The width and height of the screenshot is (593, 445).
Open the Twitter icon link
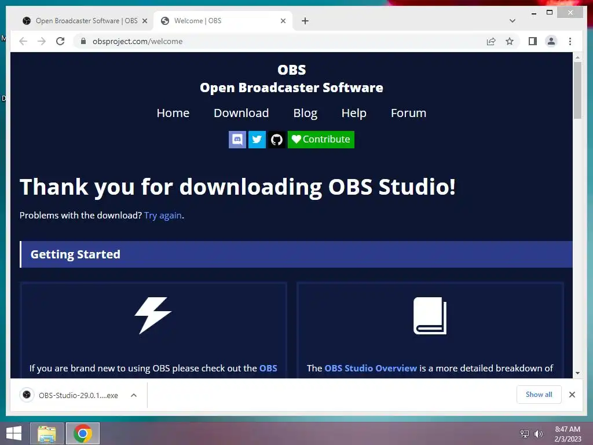tap(257, 140)
